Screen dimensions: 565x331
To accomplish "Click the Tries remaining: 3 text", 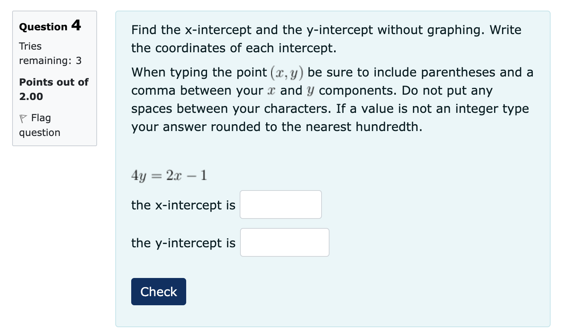I will (x=50, y=53).
